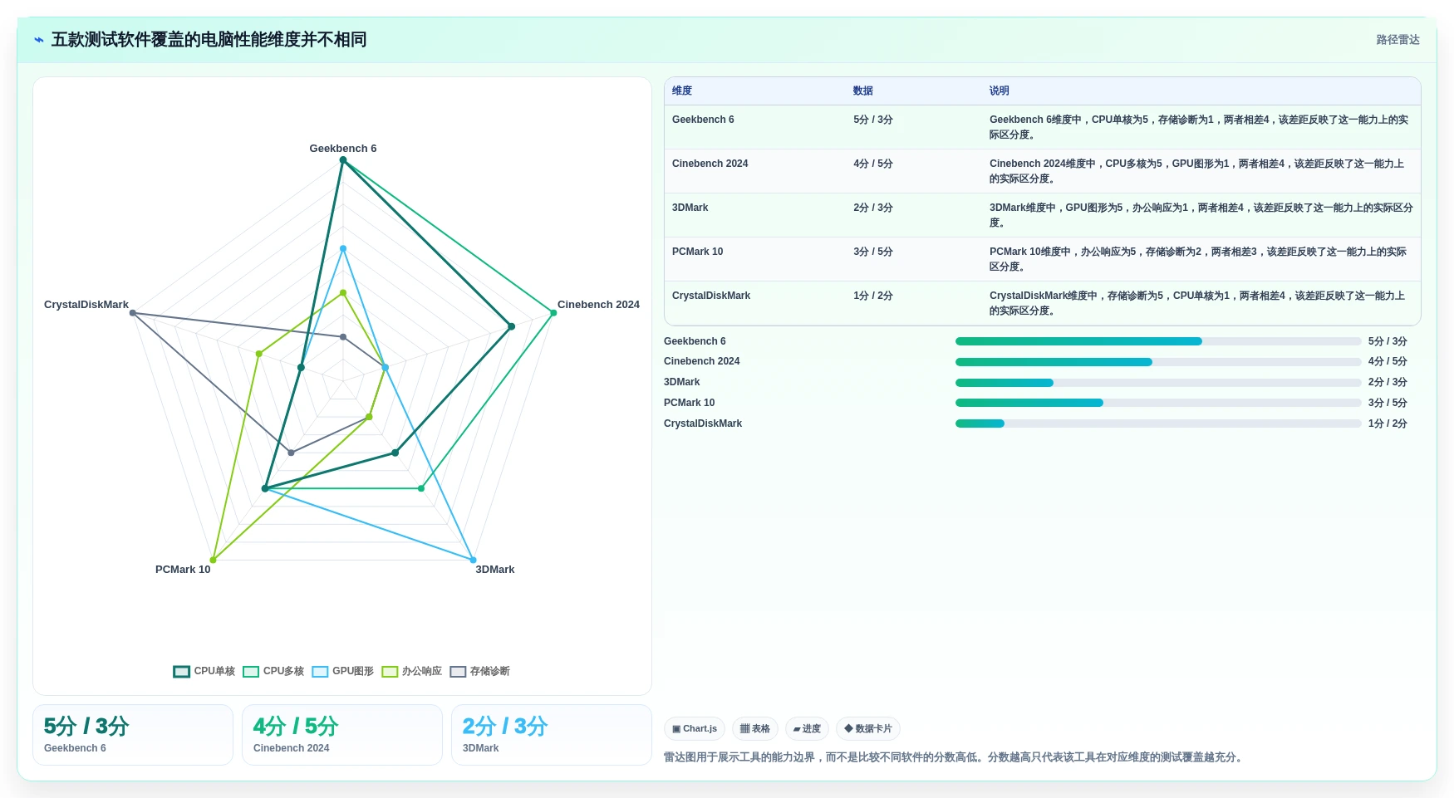This screenshot has height=798, width=1454.
Task: Click 2分 / 3分 value beside 3DMark bar
Action: coord(1388,383)
